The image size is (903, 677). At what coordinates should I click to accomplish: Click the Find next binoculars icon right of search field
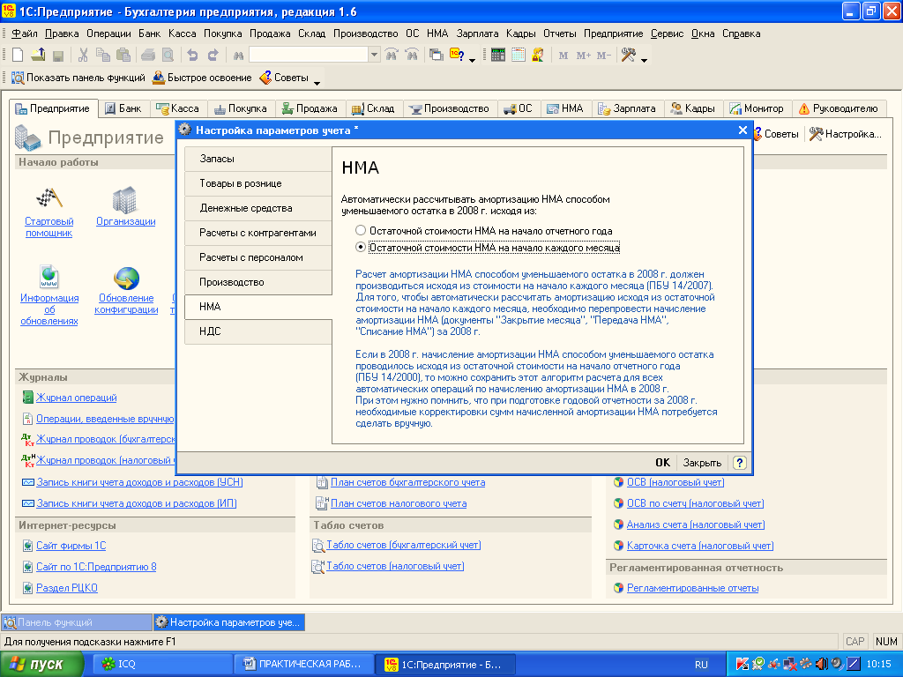(391, 56)
